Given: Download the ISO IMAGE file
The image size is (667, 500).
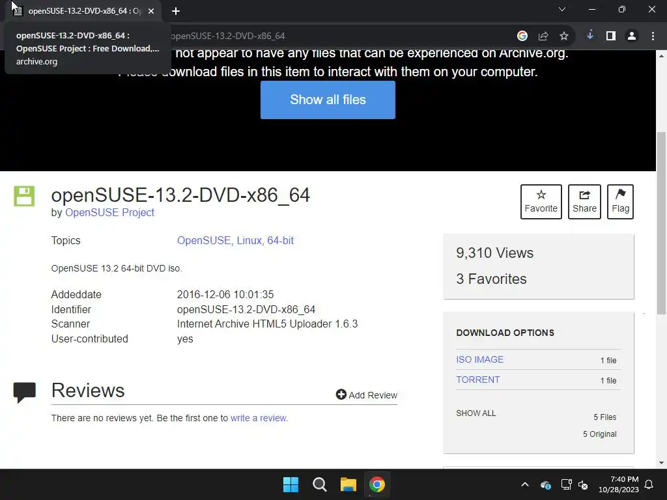Looking at the screenshot, I should coord(480,359).
